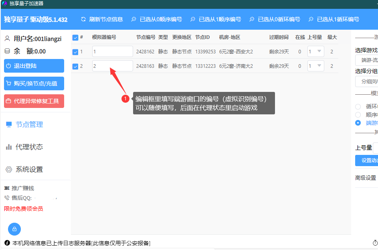Click the 更换地区 column header
This screenshot has width=378, height=250.
182,37
